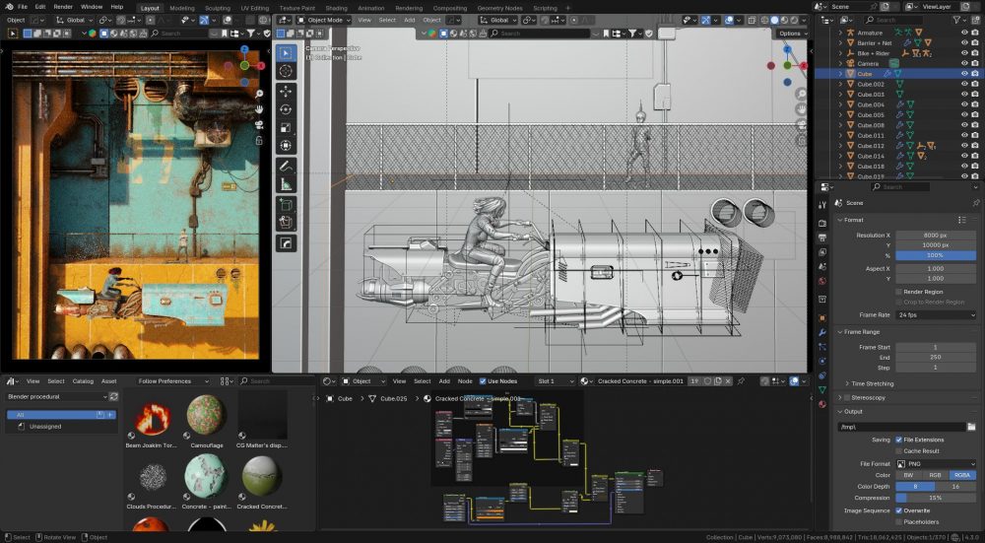Open the Catalog menu in asset browser

click(83, 380)
